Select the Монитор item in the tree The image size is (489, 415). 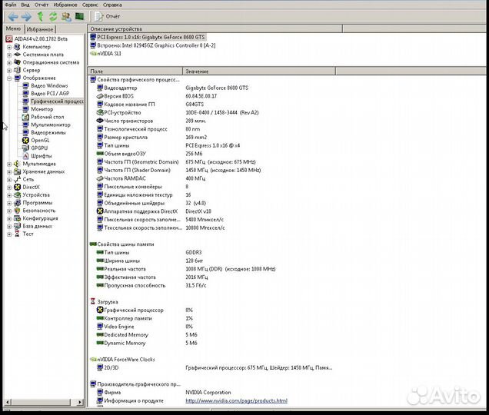coord(42,109)
